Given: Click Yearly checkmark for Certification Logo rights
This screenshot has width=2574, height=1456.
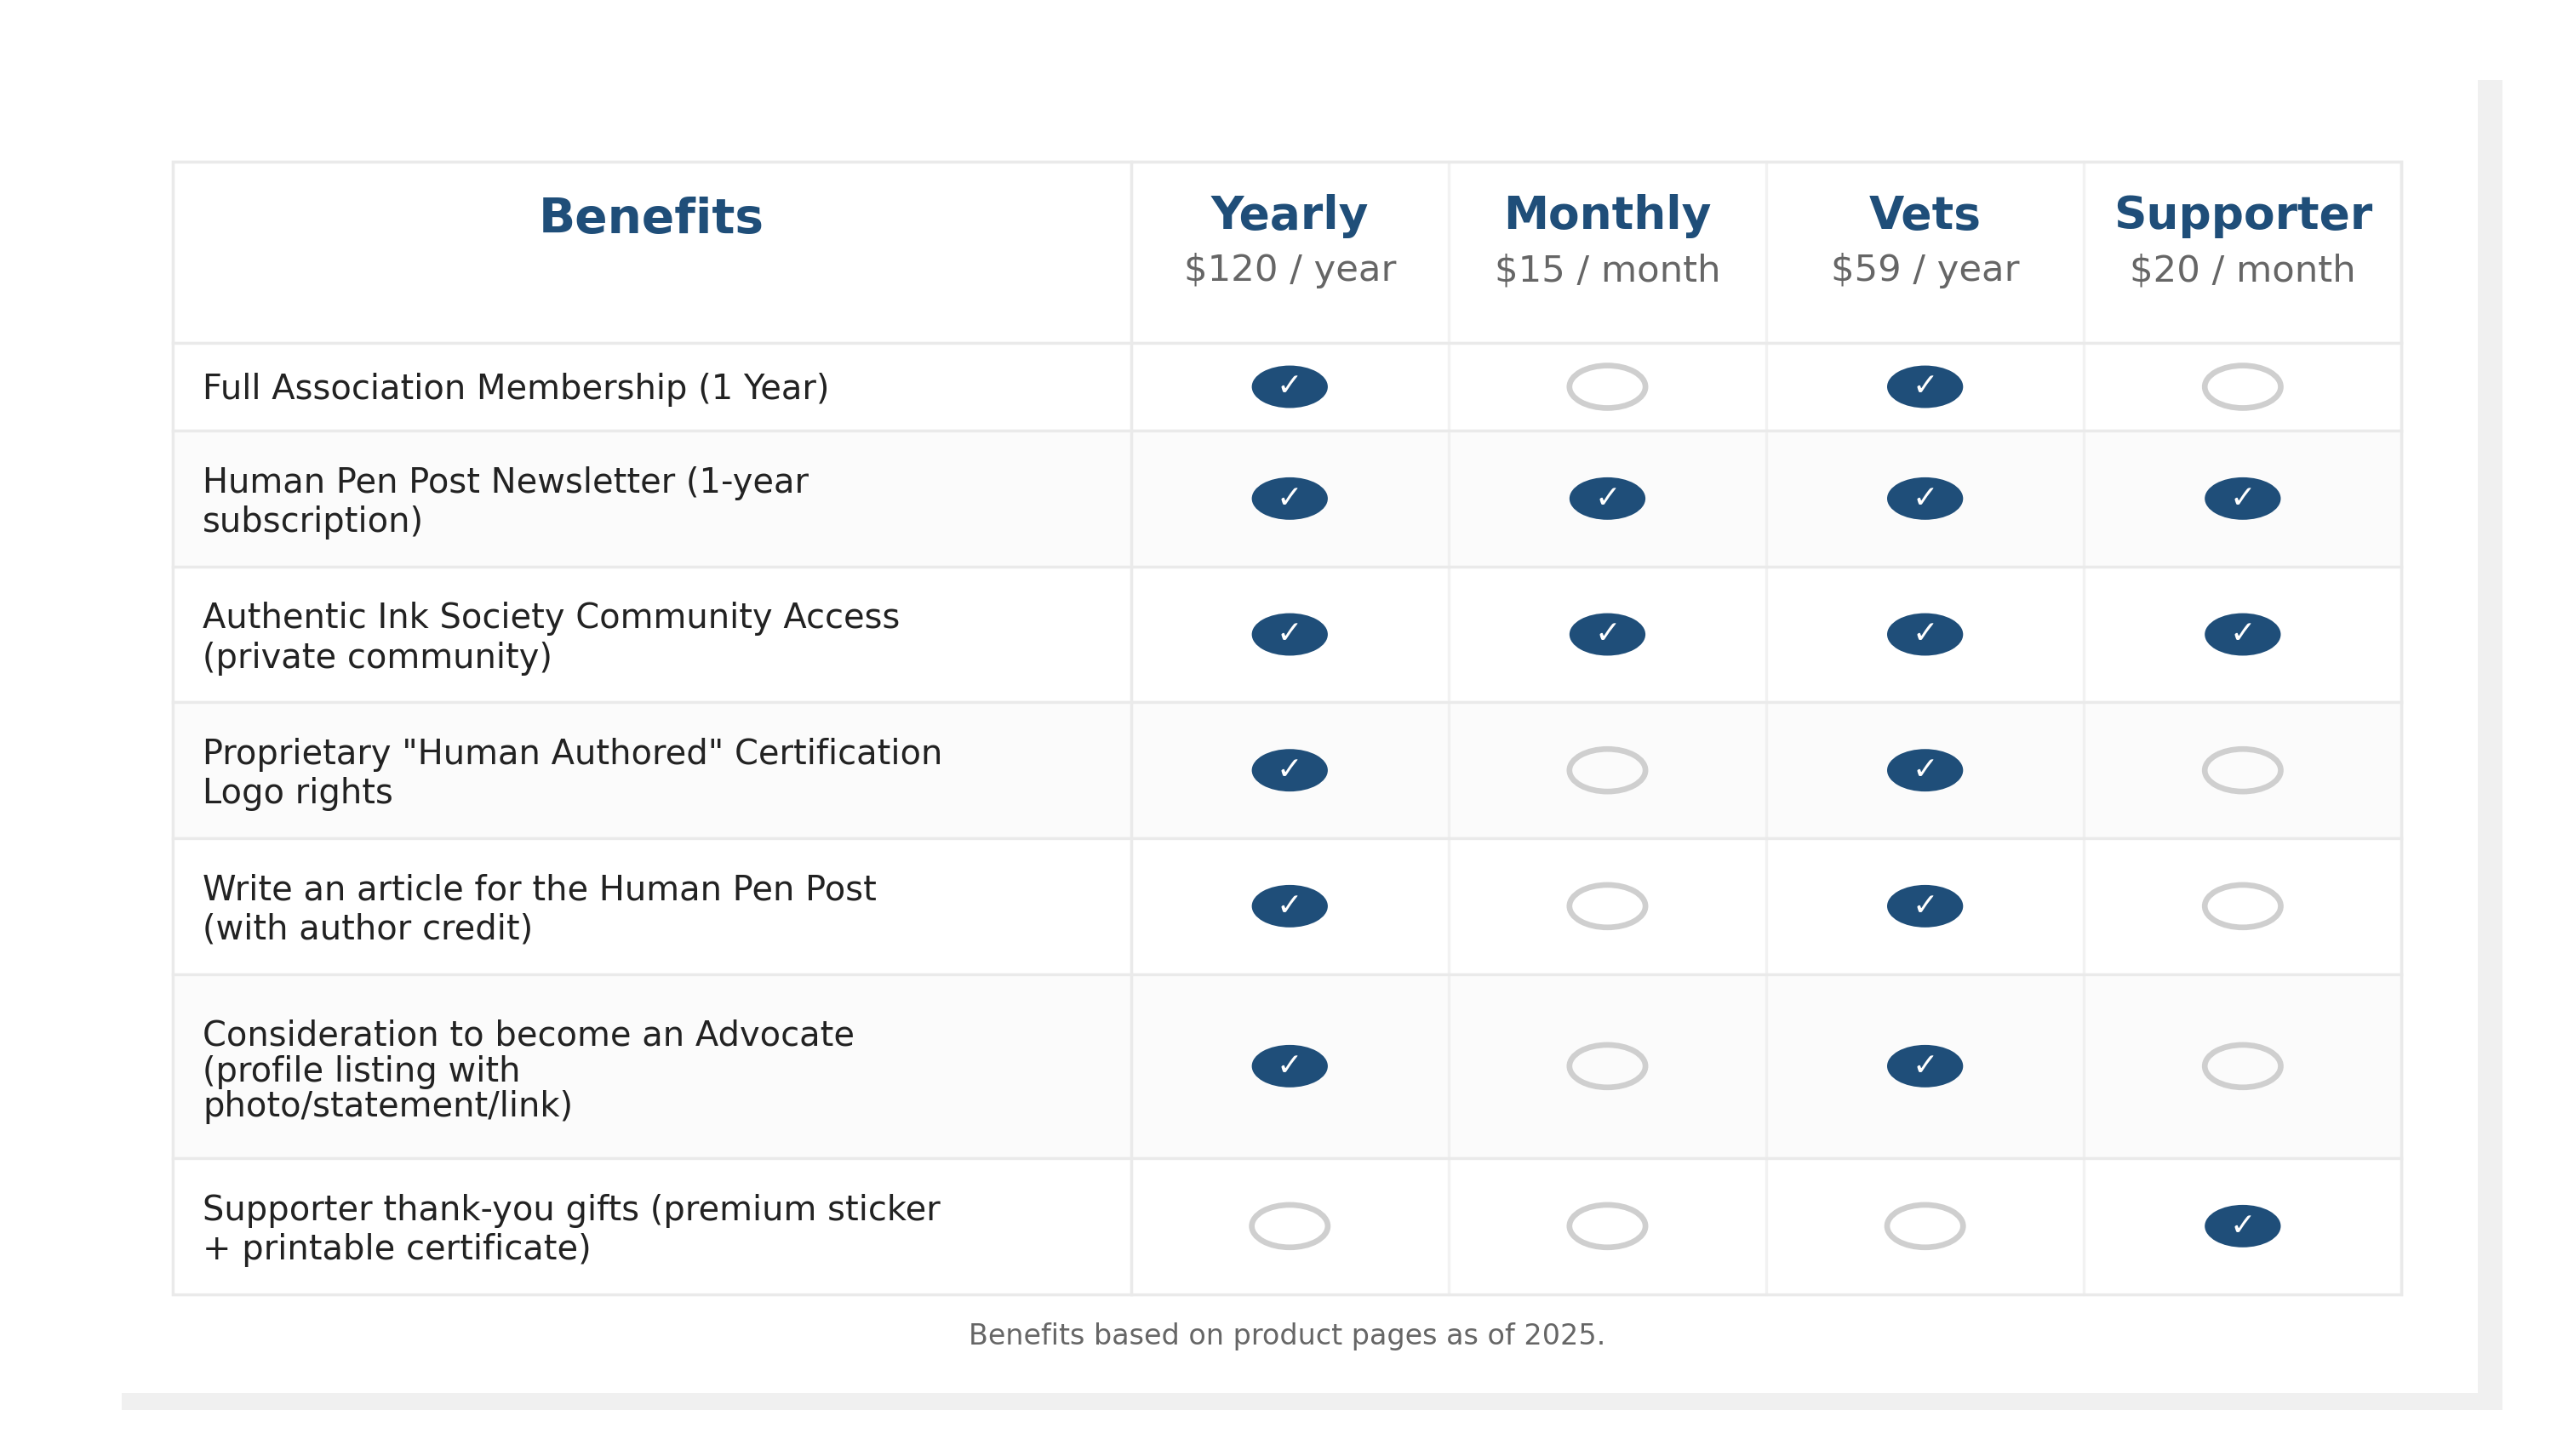Looking at the screenshot, I should (1289, 770).
